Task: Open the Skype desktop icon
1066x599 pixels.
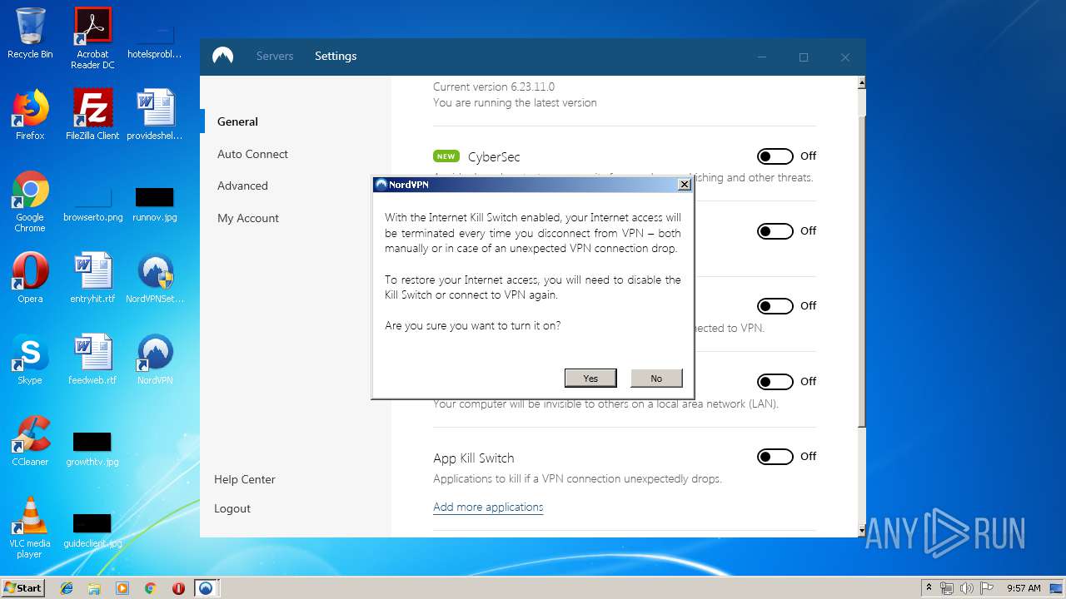Action: coord(30,359)
